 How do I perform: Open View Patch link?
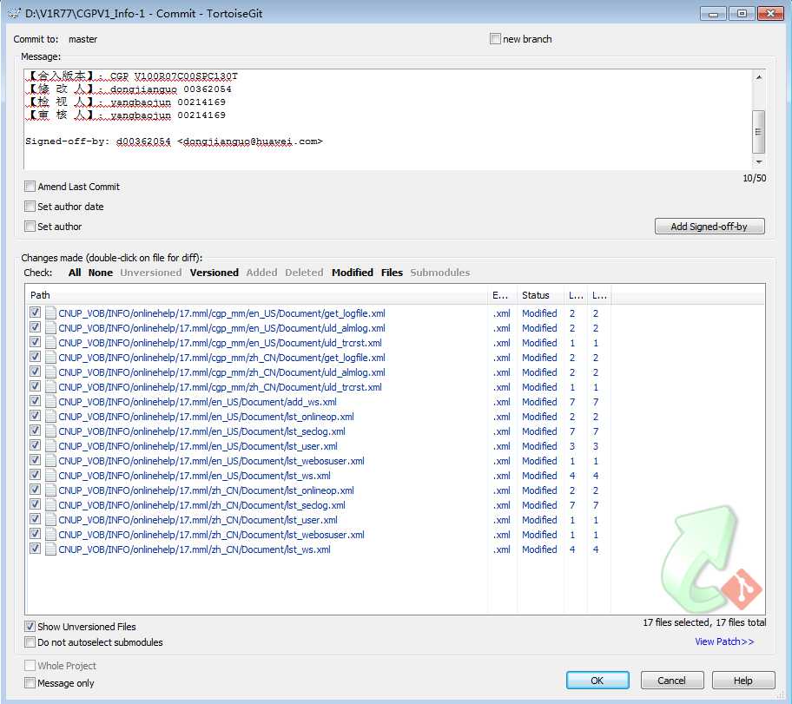click(x=724, y=641)
